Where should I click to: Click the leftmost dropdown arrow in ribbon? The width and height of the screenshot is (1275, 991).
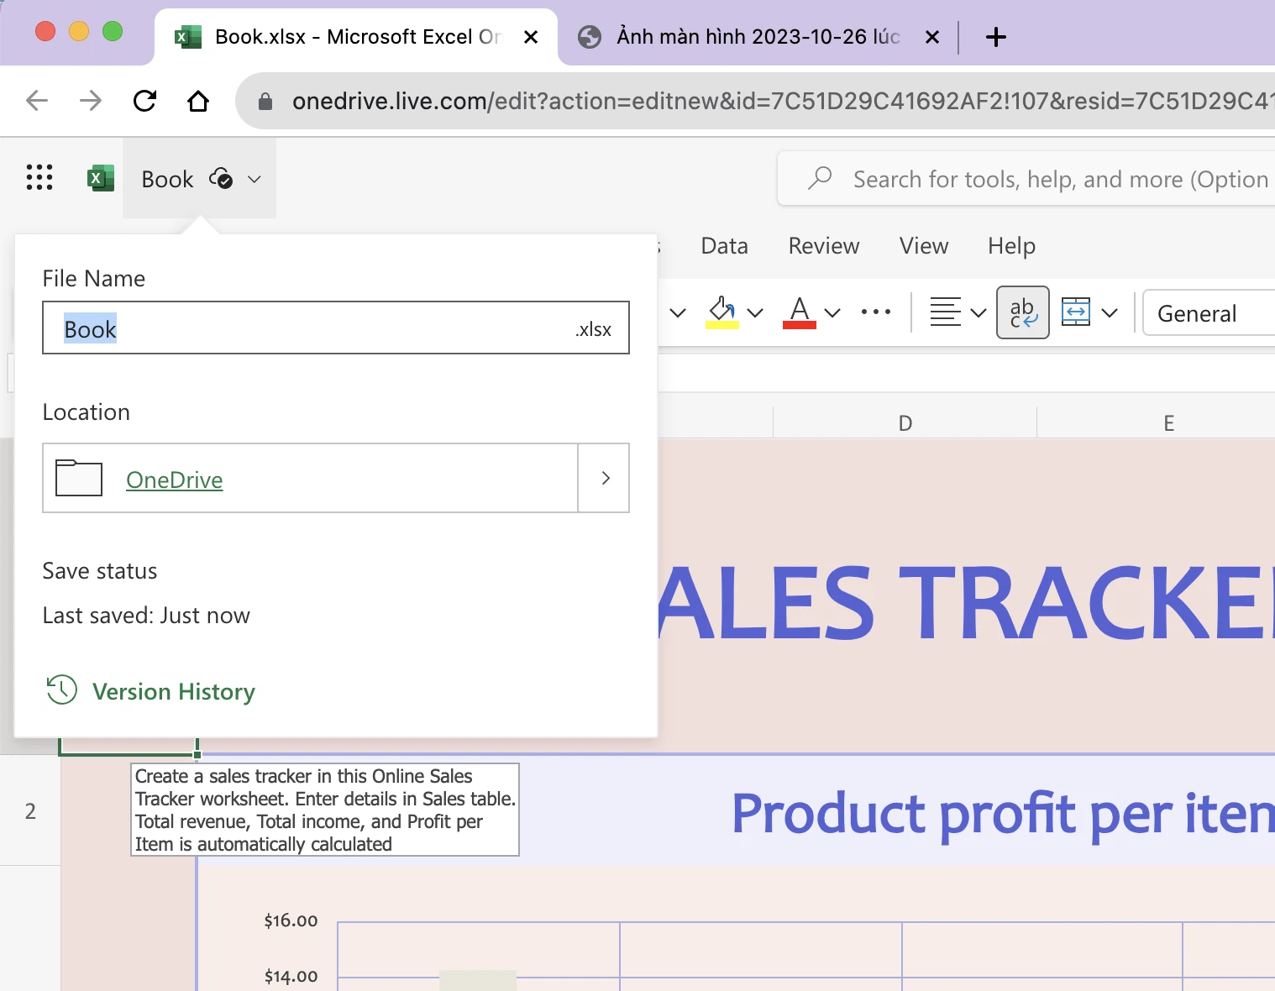coord(678,312)
